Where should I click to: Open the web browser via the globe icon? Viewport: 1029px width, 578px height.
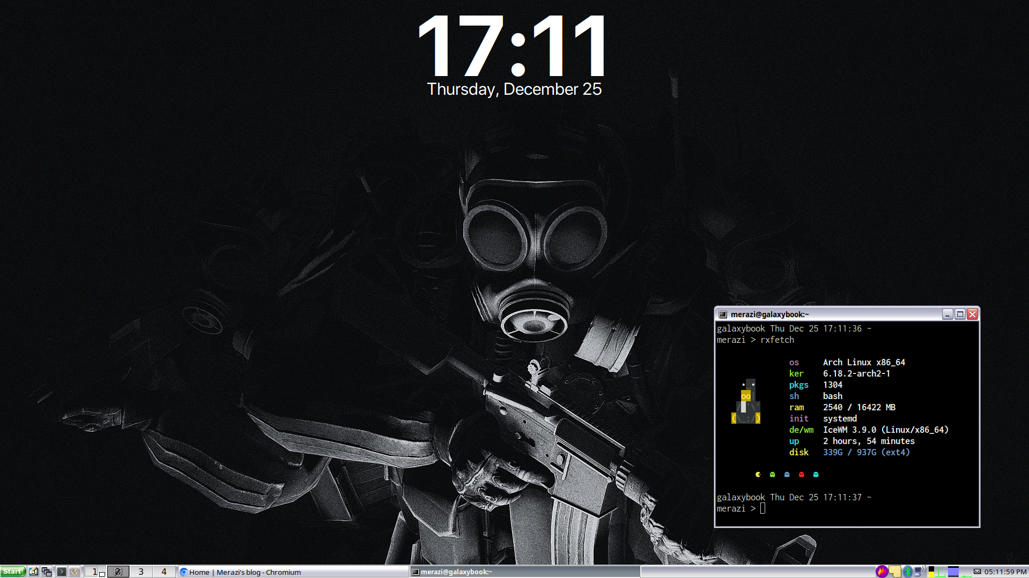[x=74, y=572]
